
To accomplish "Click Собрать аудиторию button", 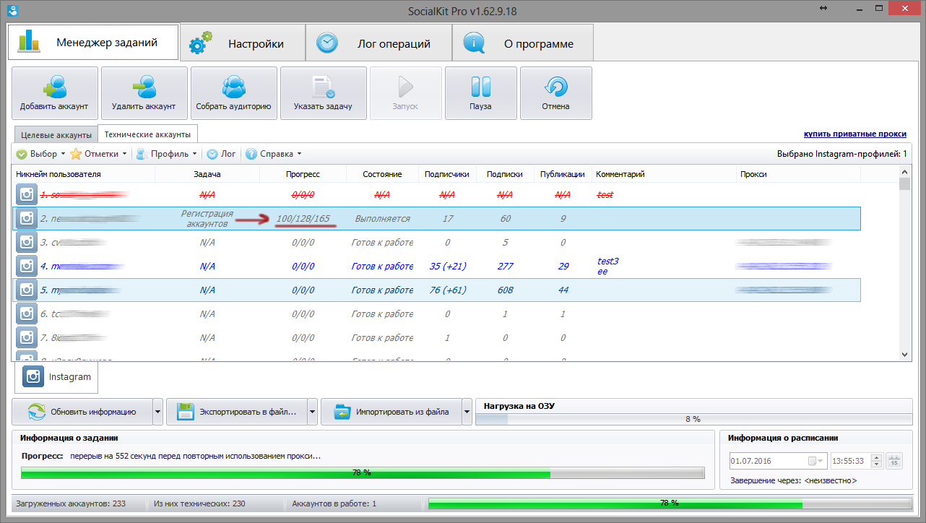I will [x=233, y=92].
